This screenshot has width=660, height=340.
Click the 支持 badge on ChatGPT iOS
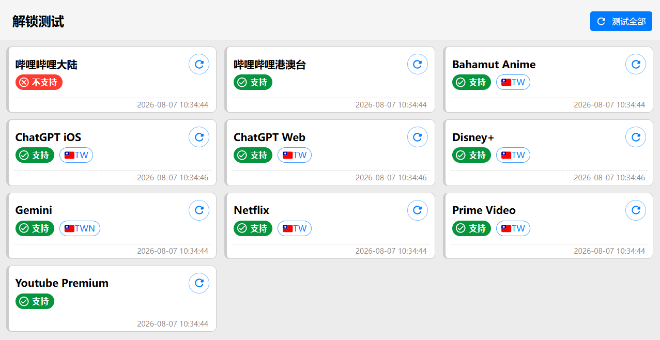(35, 155)
